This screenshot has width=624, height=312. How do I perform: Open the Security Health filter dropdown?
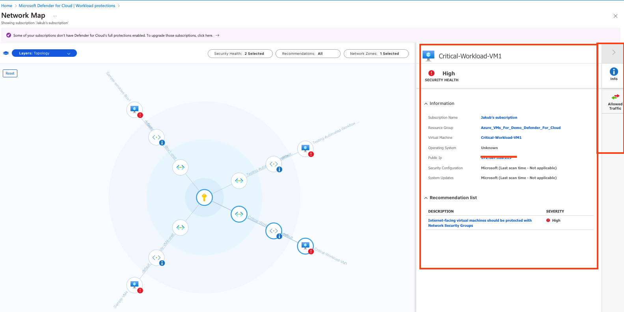240,54
